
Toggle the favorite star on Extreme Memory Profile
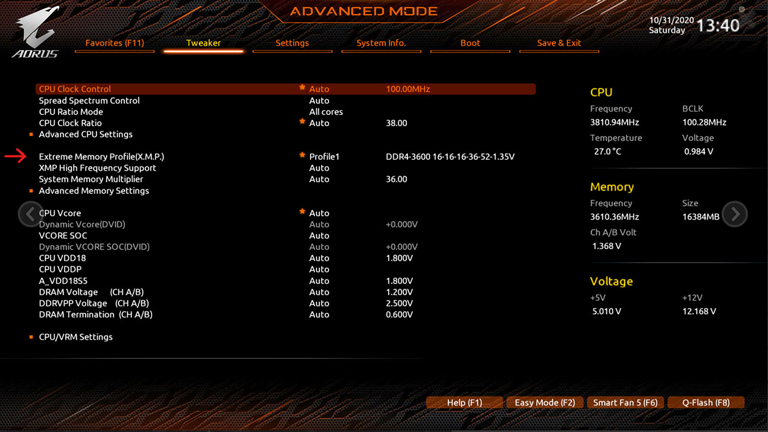pyautogui.click(x=302, y=153)
